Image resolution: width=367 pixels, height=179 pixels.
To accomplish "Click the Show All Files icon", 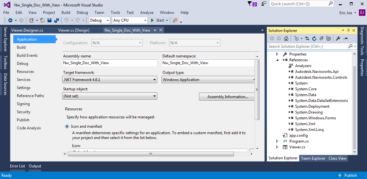I will tap(328, 38).
